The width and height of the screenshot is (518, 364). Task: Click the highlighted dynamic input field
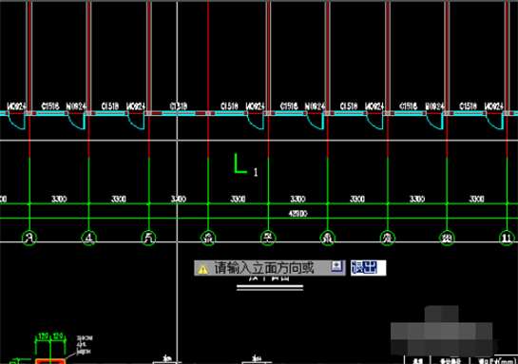click(368, 268)
